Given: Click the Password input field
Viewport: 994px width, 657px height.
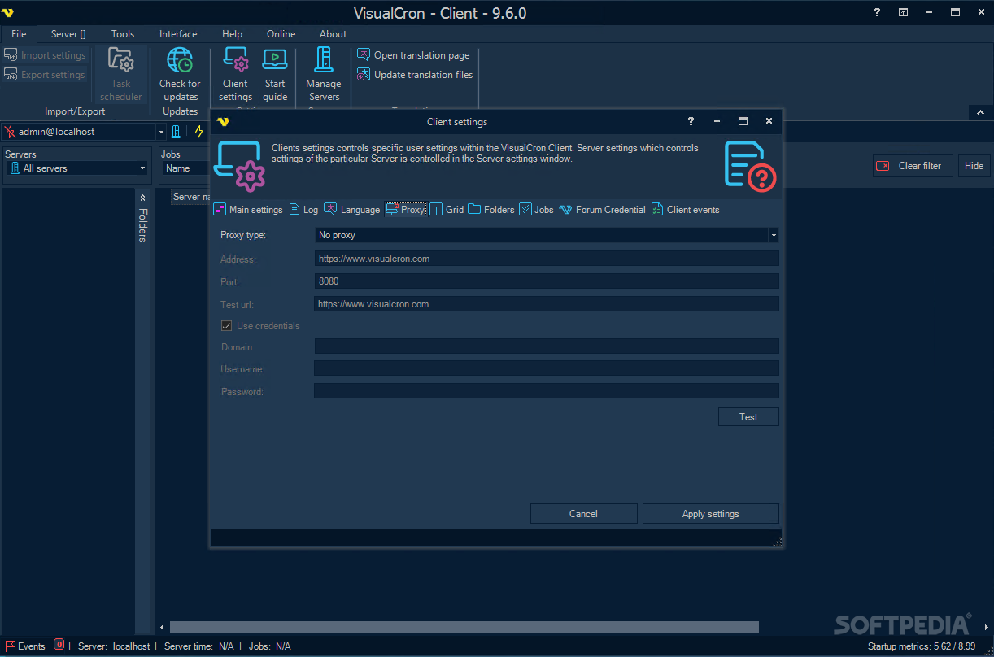Looking at the screenshot, I should 547,391.
